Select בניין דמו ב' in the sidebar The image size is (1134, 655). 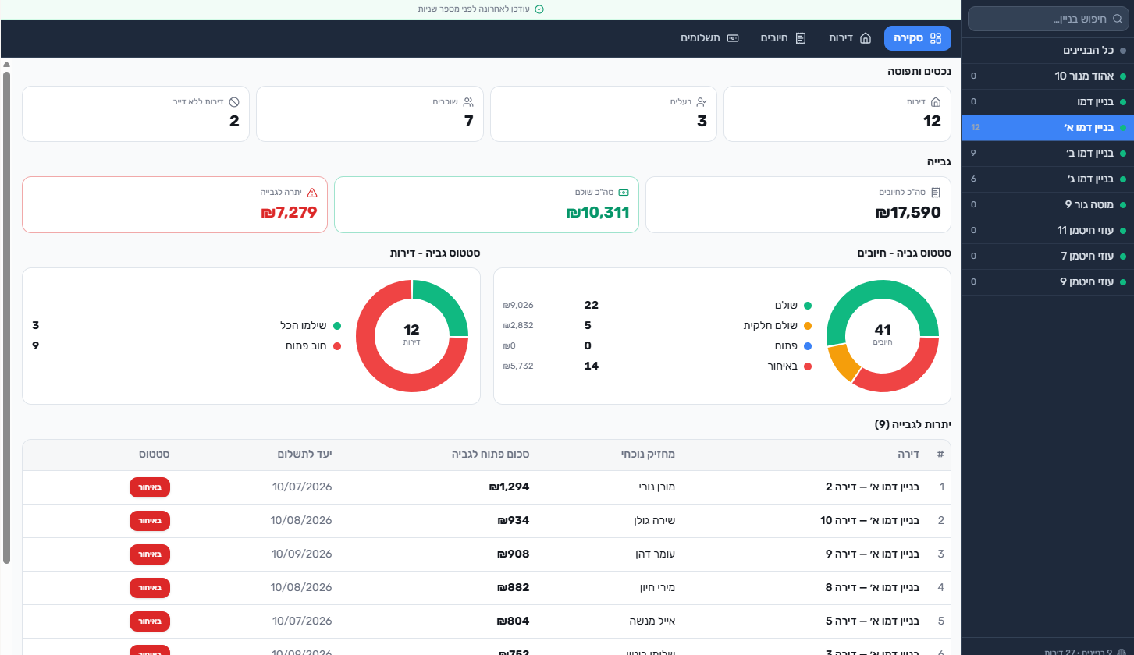[1048, 154]
